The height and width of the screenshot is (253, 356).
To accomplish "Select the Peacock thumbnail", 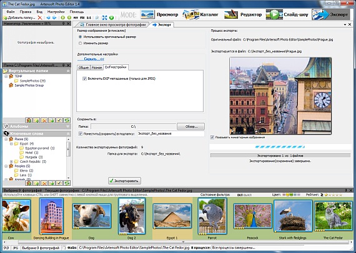I will tap(252, 216).
